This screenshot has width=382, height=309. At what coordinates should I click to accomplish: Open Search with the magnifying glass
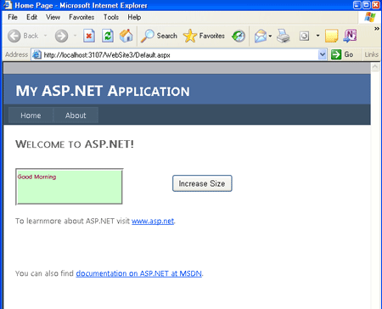[x=159, y=36]
